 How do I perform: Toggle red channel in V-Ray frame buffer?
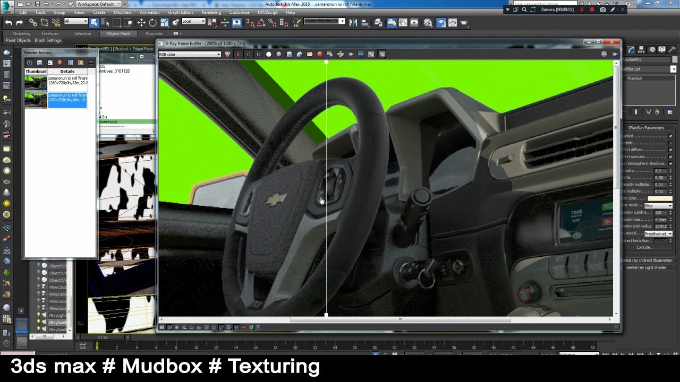click(238, 54)
